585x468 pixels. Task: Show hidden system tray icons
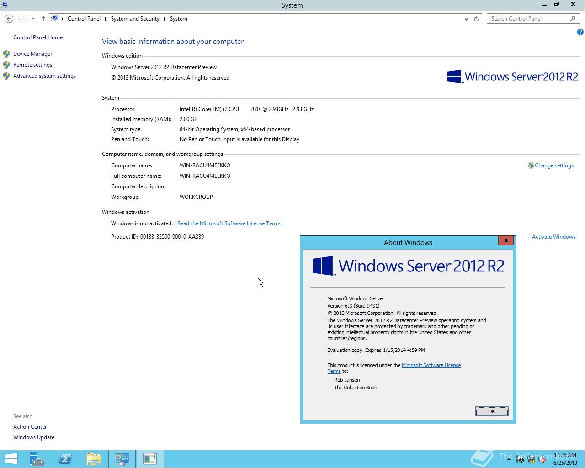(509, 459)
